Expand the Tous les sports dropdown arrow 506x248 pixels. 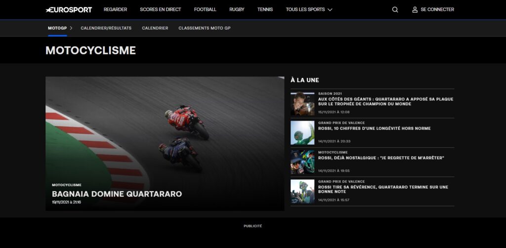click(x=330, y=10)
